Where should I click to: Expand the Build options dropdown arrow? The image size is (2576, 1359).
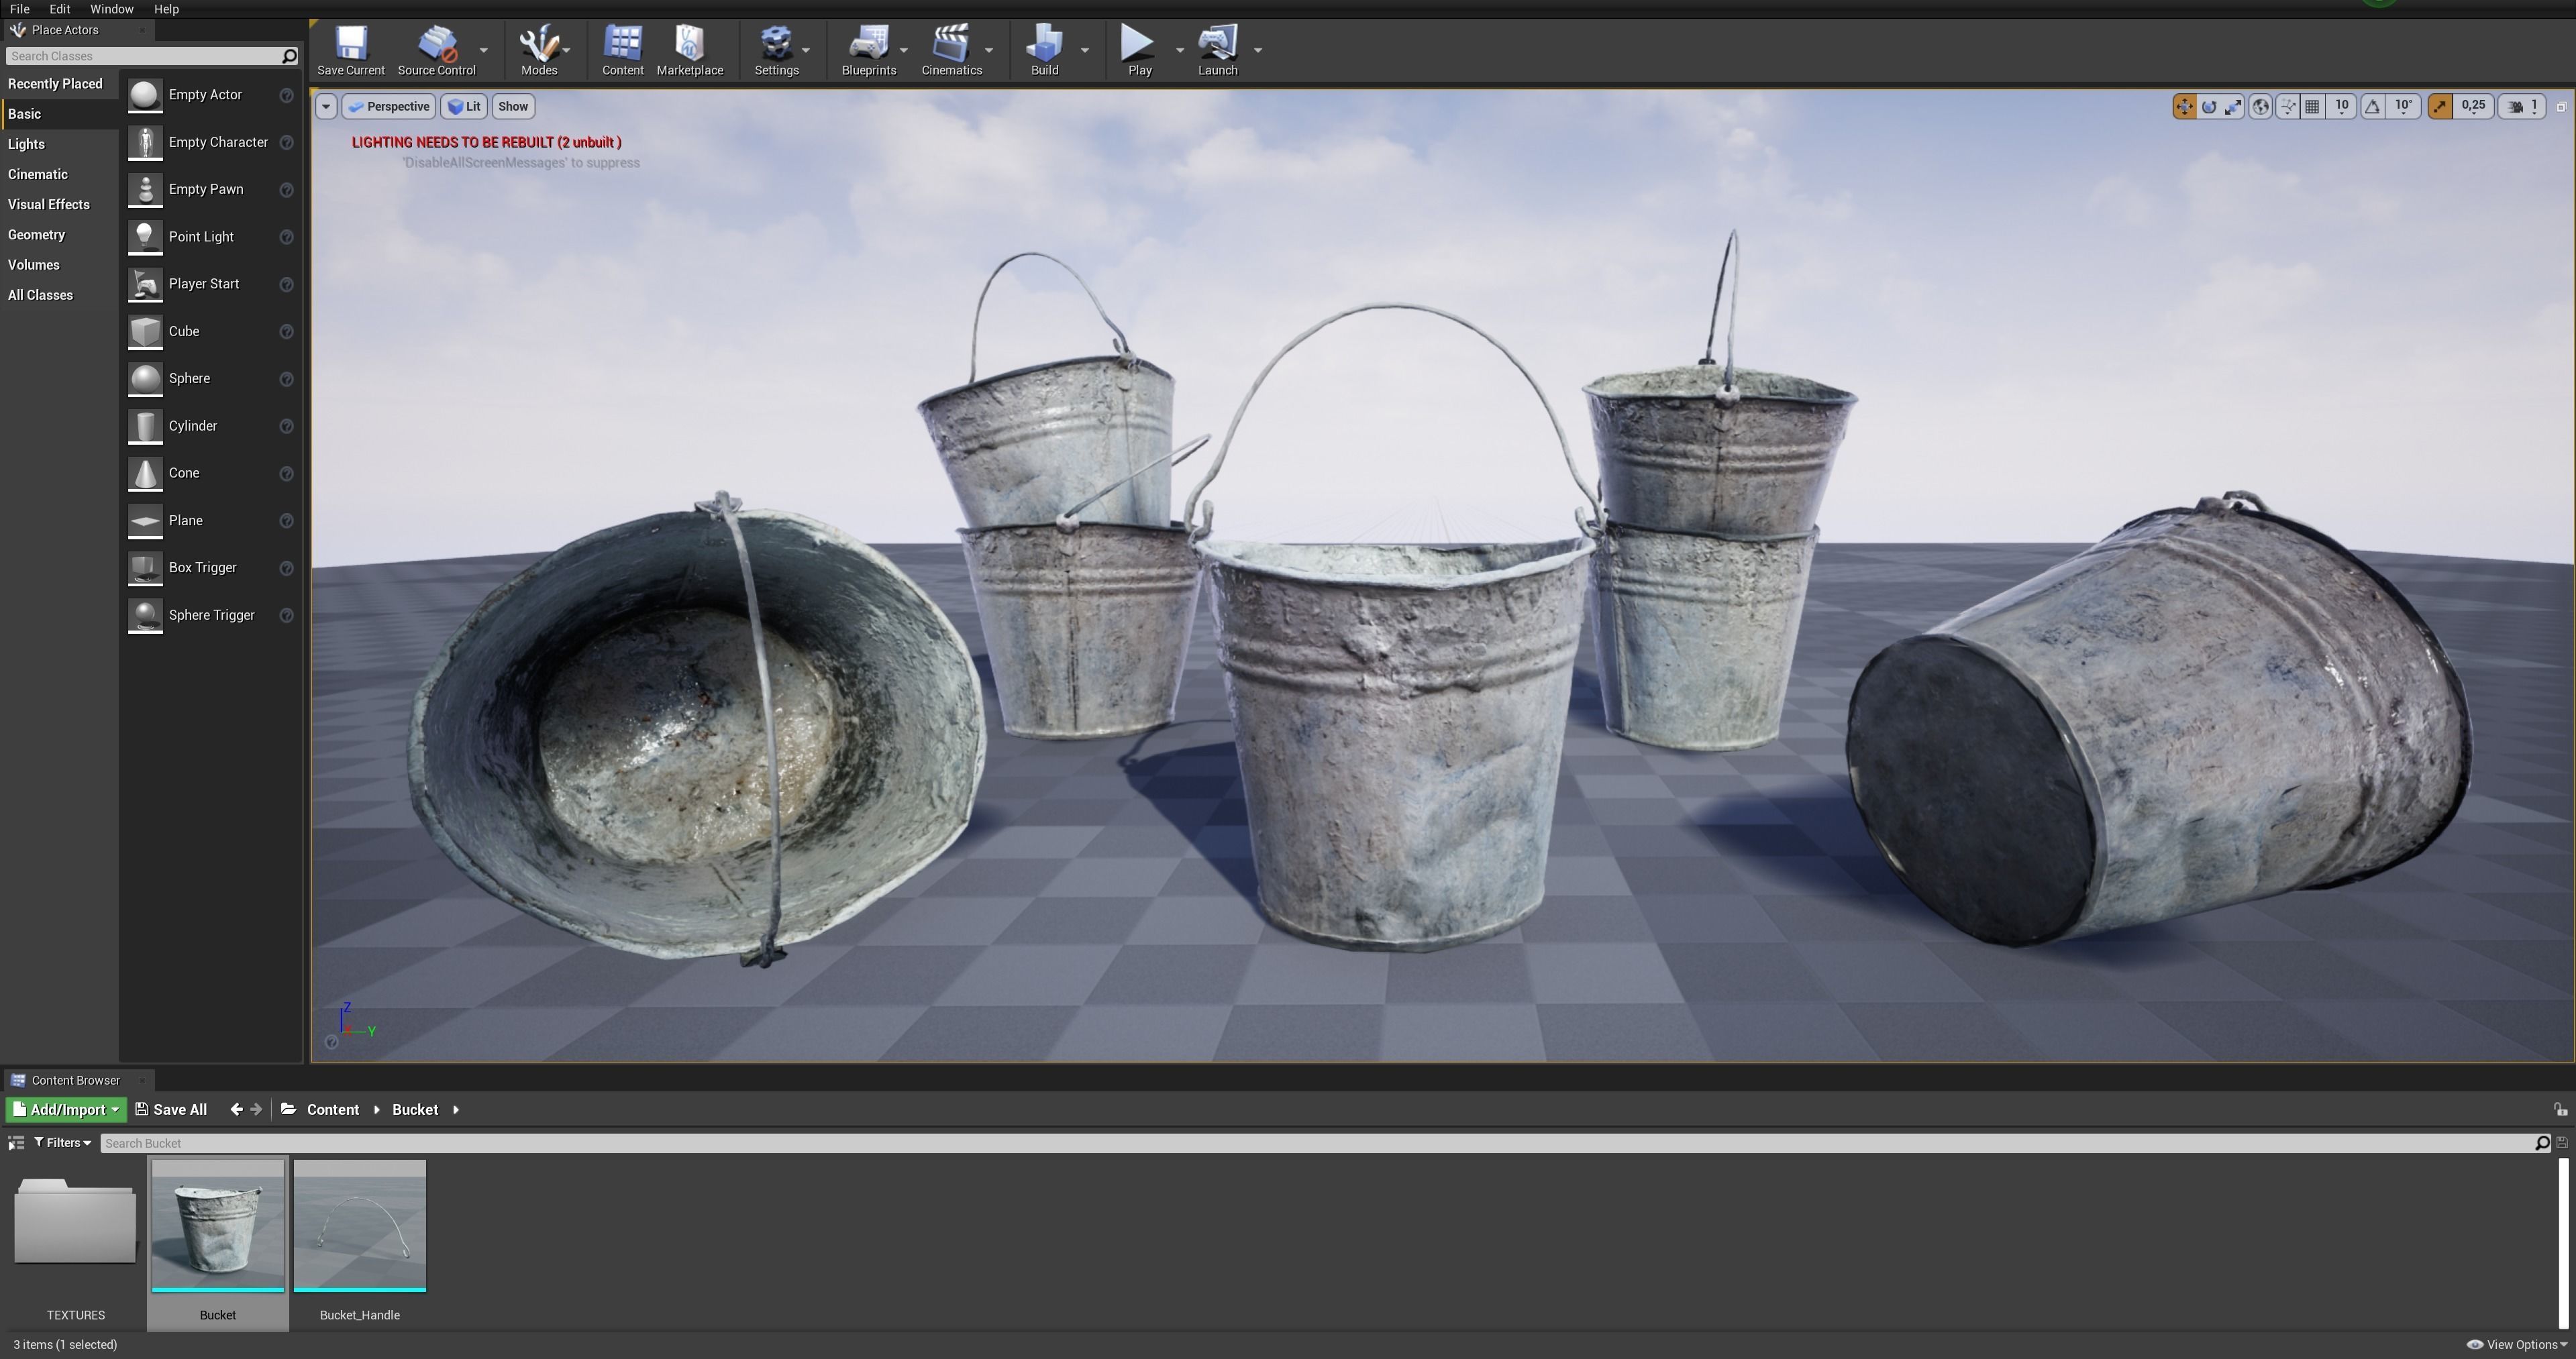[x=1085, y=50]
